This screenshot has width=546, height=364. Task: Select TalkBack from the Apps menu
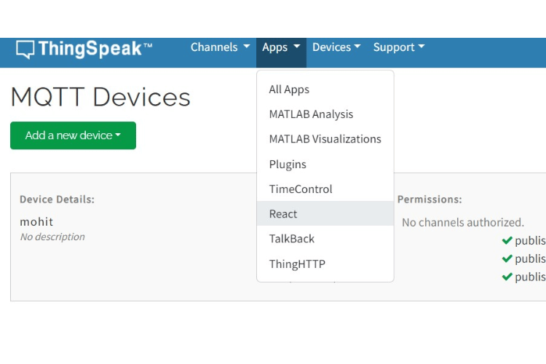click(x=325, y=239)
